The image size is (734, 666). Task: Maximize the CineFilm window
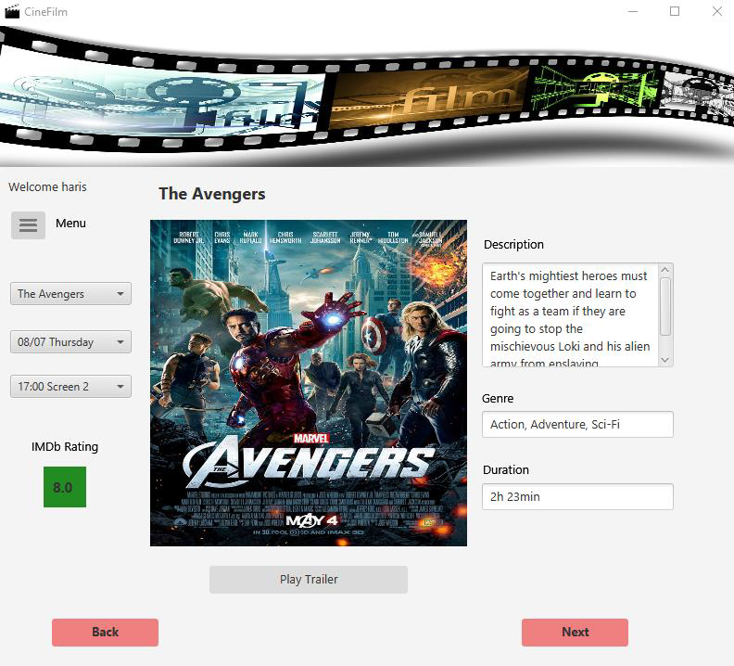tap(675, 11)
